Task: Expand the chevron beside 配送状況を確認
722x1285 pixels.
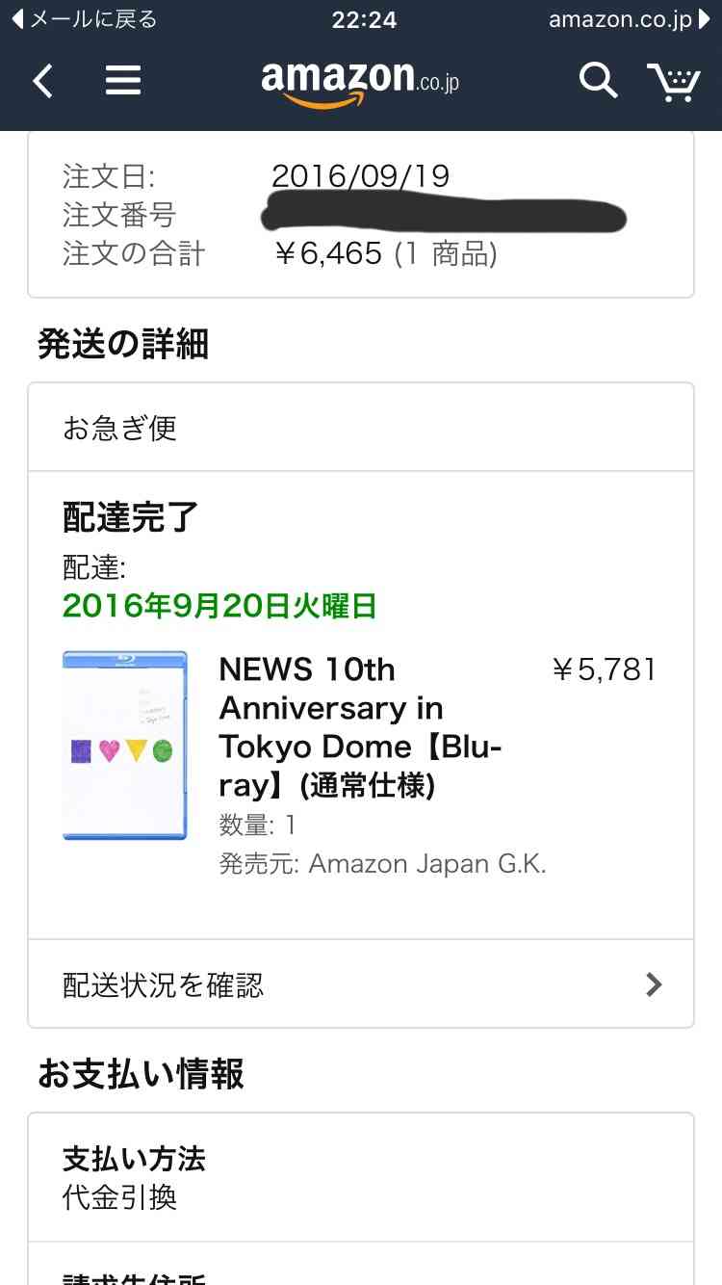Action: [x=654, y=984]
